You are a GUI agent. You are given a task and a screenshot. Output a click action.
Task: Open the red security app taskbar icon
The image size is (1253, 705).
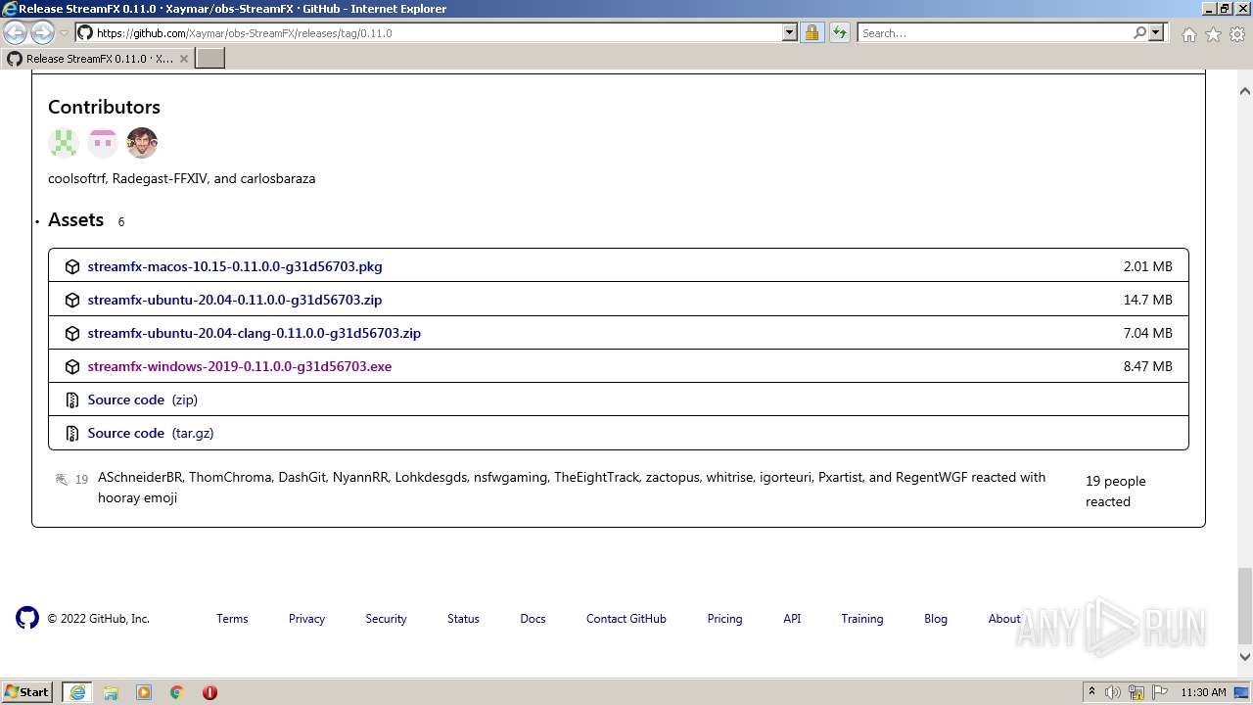[209, 692]
